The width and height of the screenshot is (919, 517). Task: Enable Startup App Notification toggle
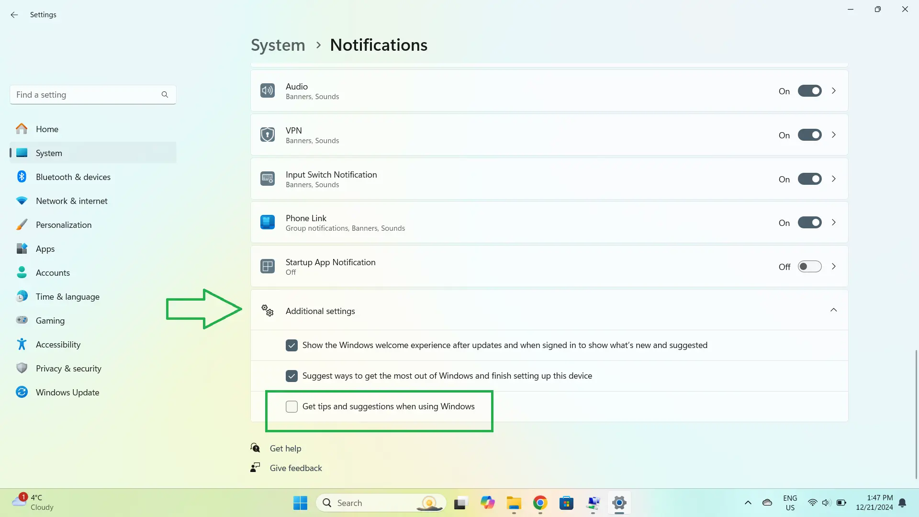point(809,267)
